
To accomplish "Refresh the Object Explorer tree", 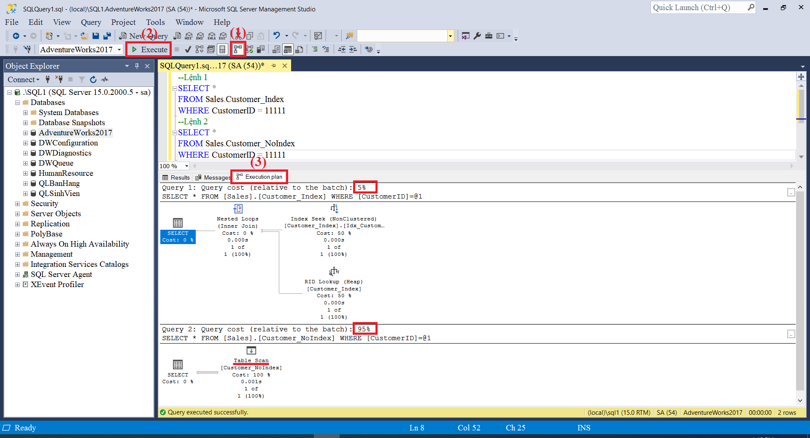I will pos(93,79).
